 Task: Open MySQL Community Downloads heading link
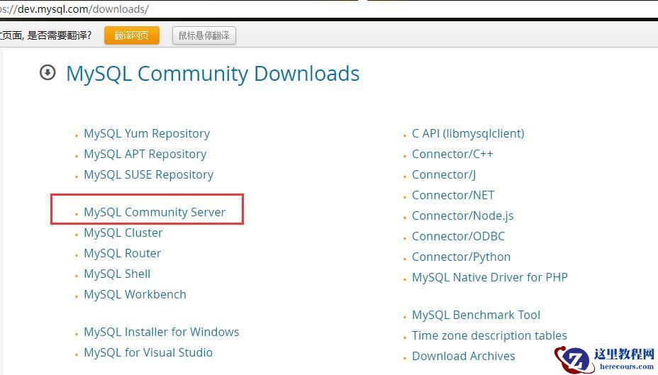click(x=213, y=74)
